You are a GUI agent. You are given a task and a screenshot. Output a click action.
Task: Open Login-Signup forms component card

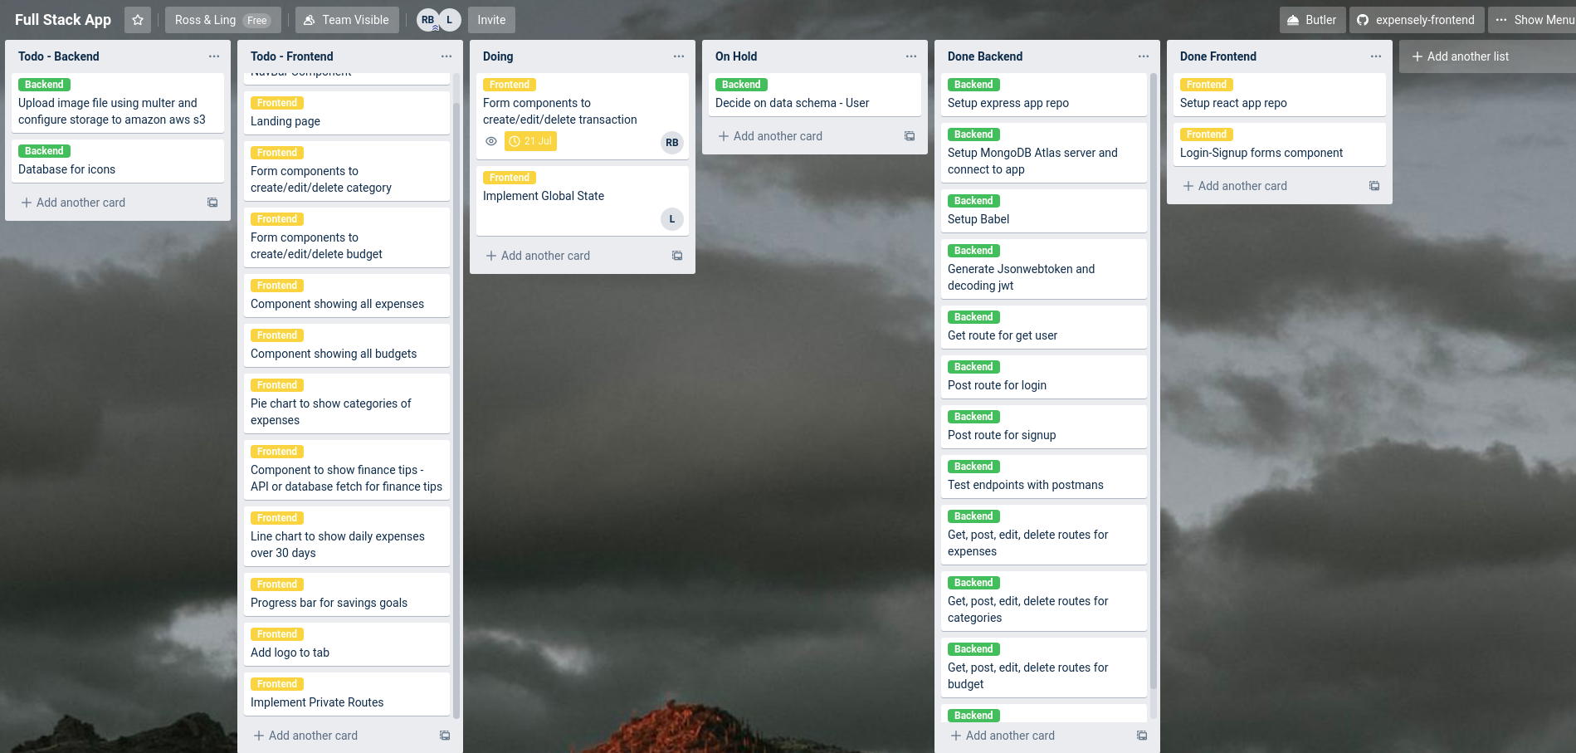coord(1280,144)
